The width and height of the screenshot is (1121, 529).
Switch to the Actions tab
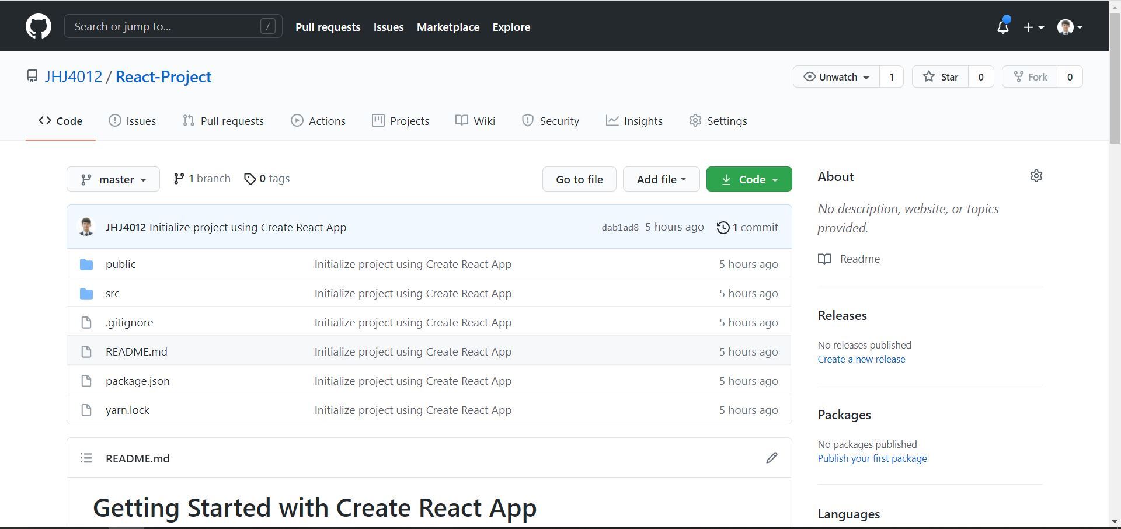318,120
